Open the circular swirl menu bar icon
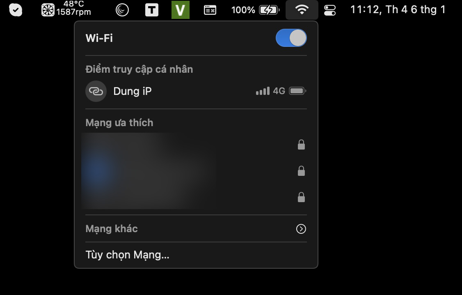Image resolution: width=462 pixels, height=295 pixels. 122,10
